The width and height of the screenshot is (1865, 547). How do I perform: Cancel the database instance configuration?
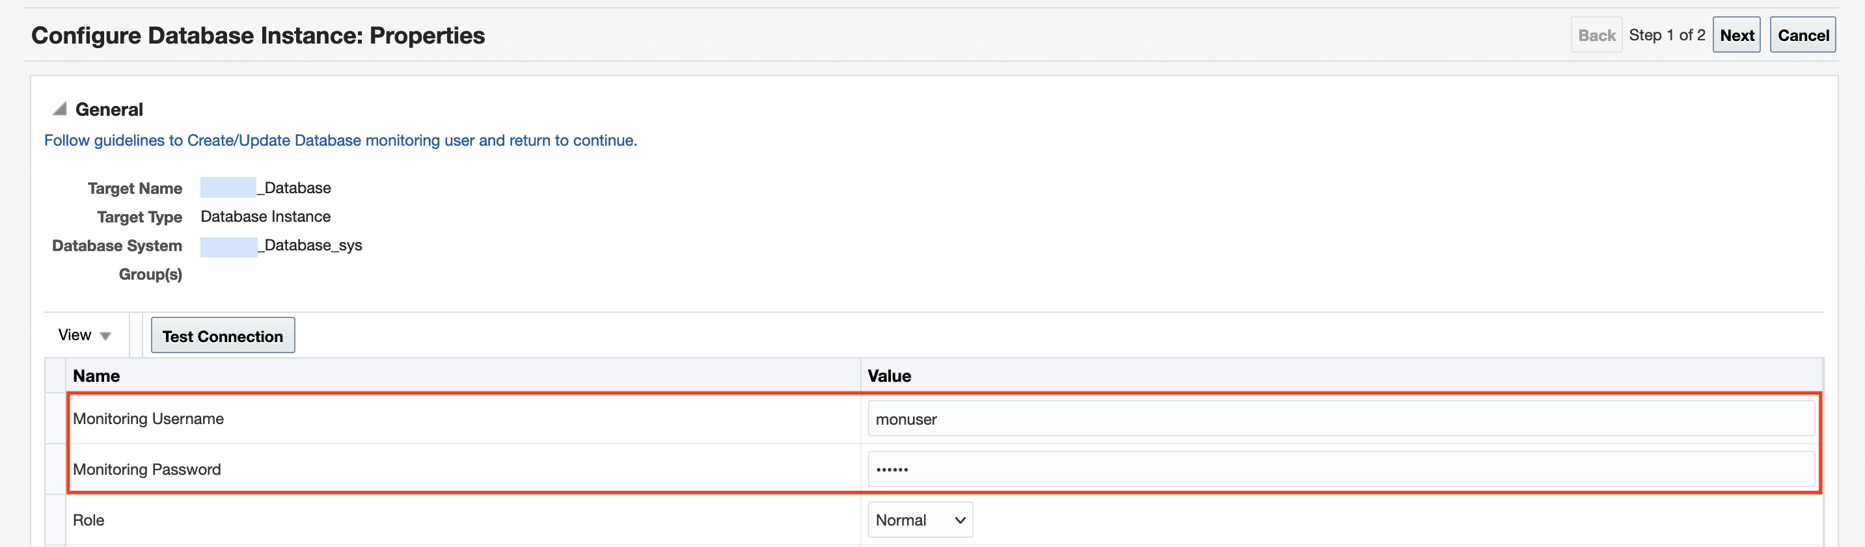pyautogui.click(x=1802, y=36)
